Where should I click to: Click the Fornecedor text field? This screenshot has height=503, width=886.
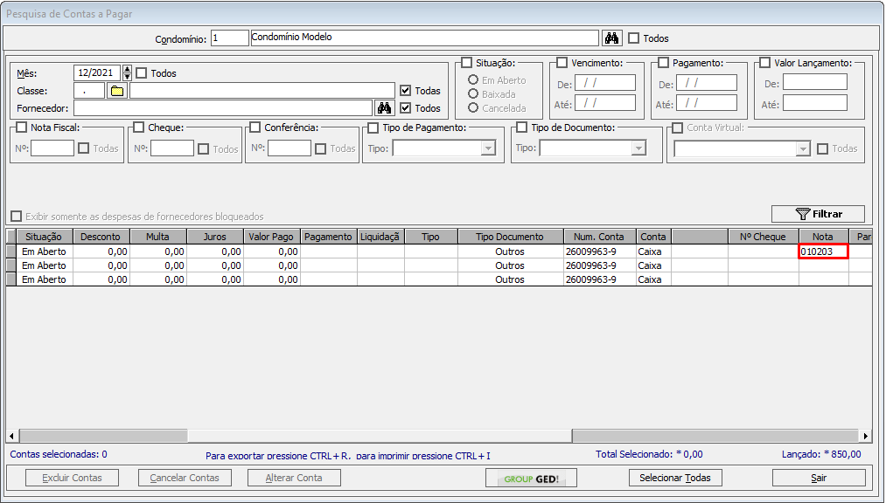point(223,107)
